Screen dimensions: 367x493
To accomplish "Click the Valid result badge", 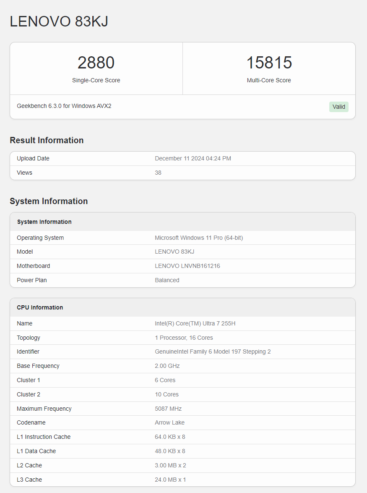I will [338, 107].
